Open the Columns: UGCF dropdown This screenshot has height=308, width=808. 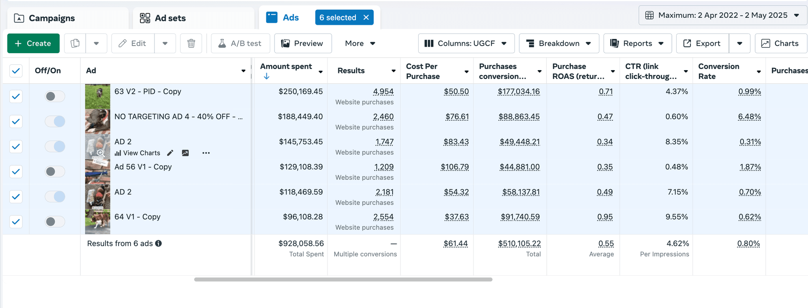[x=466, y=43]
